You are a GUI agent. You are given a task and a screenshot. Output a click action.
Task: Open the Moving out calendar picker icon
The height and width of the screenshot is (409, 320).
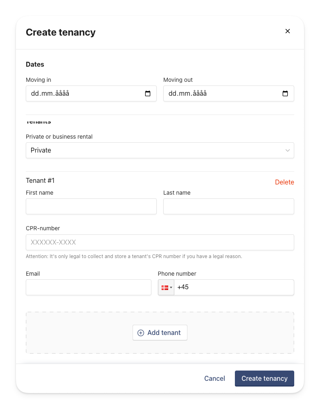285,93
